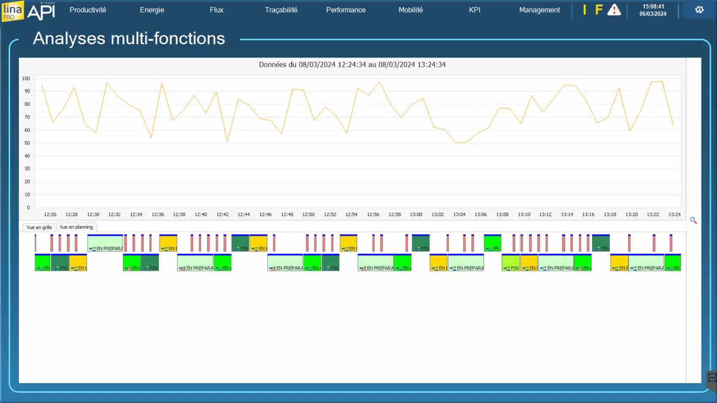Open the Productivité menu

tap(88, 10)
